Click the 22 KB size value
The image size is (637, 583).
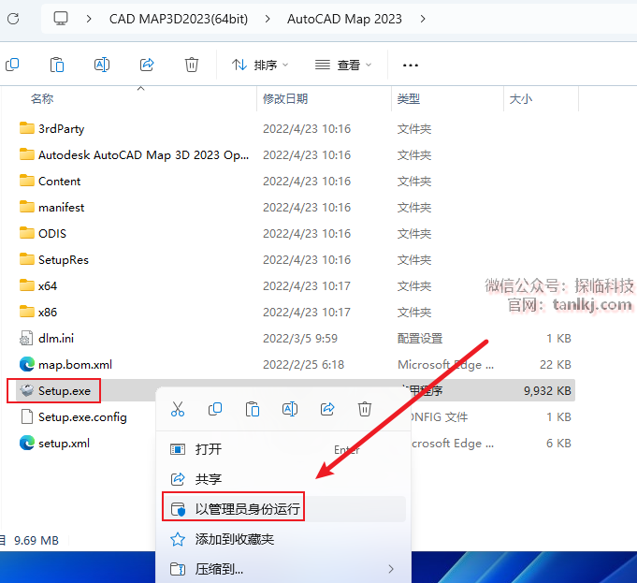tap(556, 364)
